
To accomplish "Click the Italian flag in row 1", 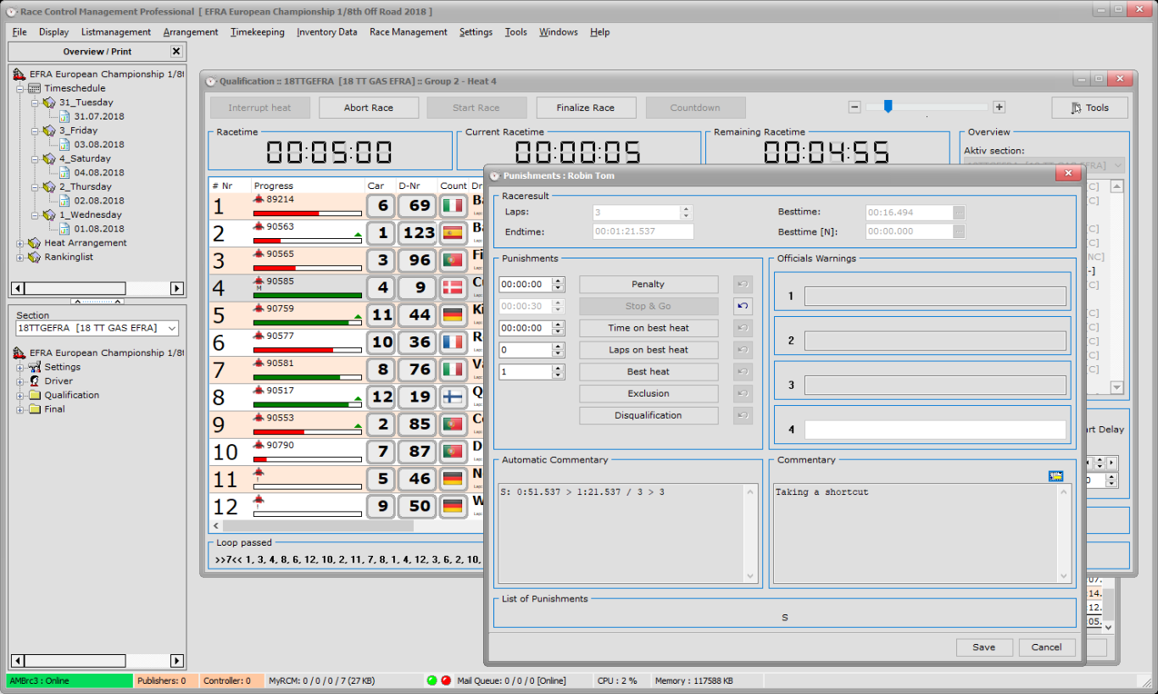I will [453, 206].
